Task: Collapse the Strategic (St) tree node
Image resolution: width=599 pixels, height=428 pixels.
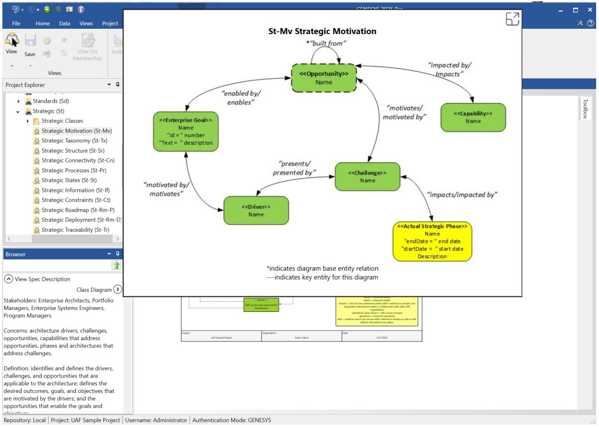Action: click(18, 111)
